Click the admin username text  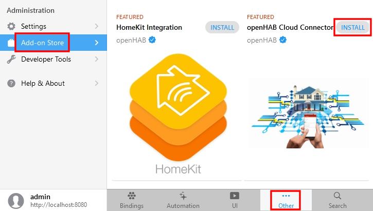(x=40, y=197)
